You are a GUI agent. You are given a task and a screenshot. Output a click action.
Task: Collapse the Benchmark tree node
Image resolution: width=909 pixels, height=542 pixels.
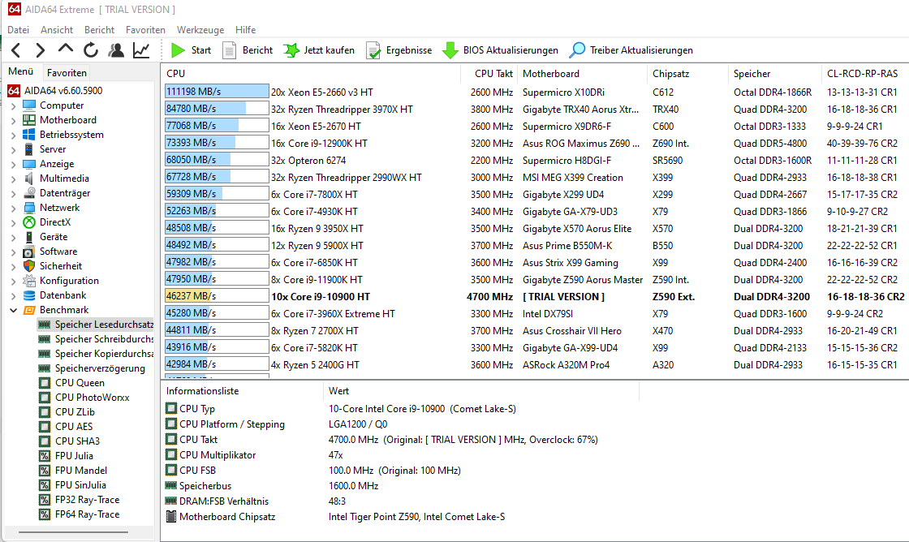click(13, 310)
